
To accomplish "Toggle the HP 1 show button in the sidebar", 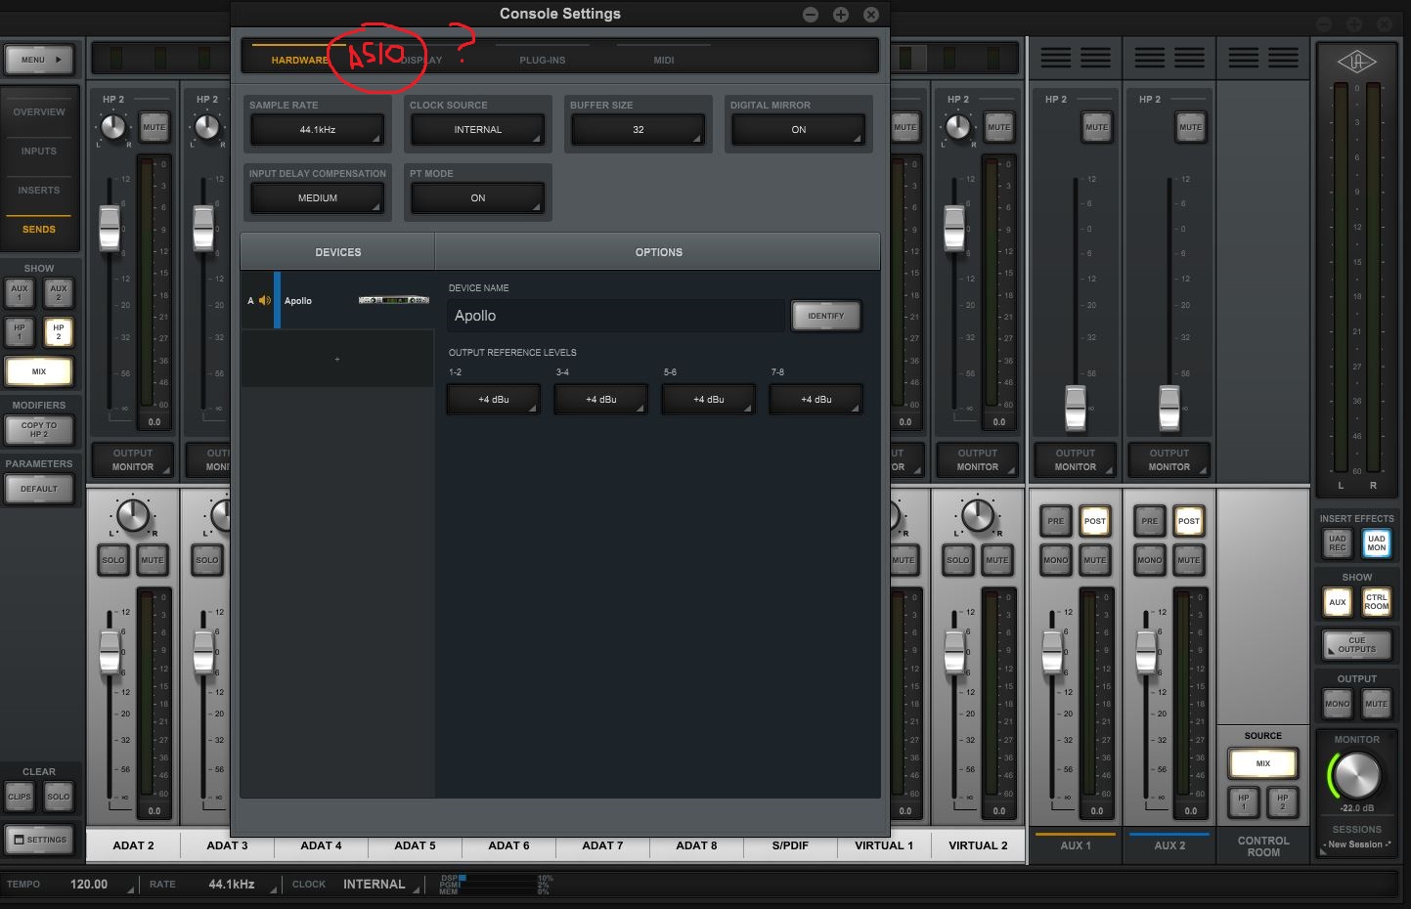I will coord(20,332).
